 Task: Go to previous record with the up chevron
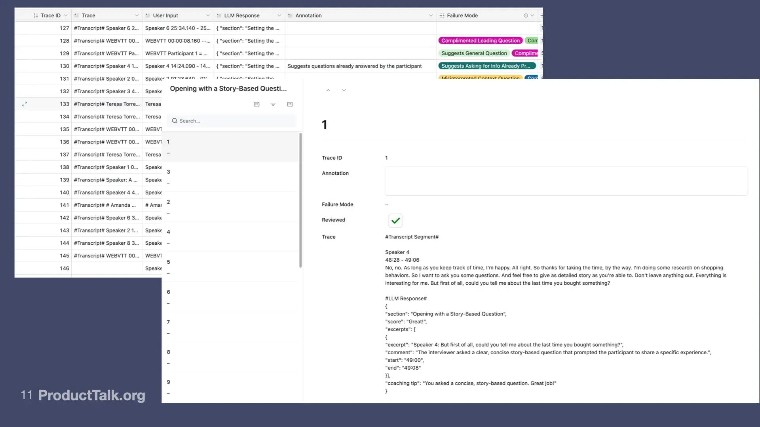pos(329,90)
